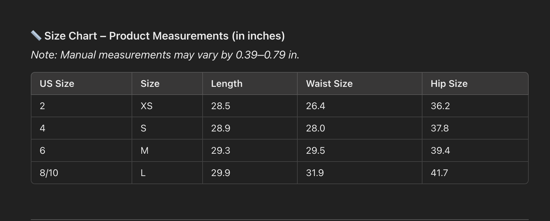Click the 28.5 length value
The image size is (550, 221).
click(221, 106)
